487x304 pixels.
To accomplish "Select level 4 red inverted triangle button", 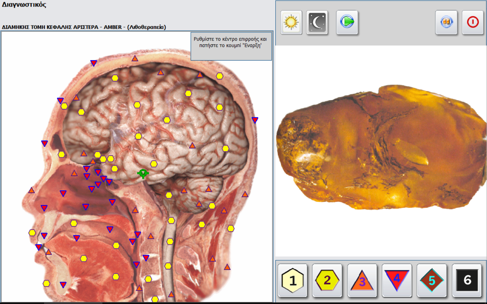I will click(397, 280).
